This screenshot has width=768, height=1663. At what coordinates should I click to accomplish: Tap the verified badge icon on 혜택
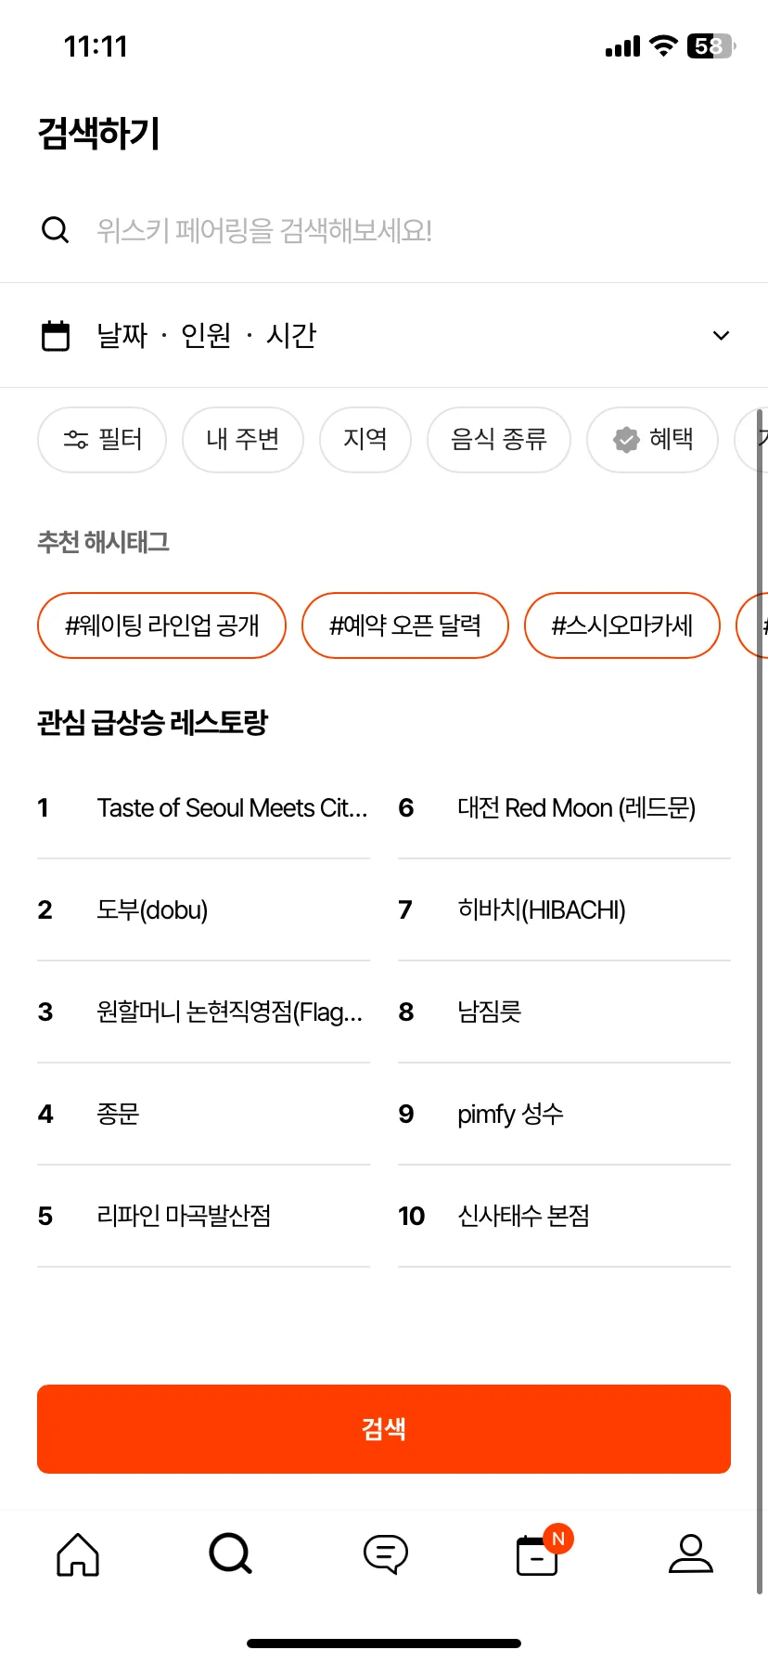pyautogui.click(x=627, y=440)
